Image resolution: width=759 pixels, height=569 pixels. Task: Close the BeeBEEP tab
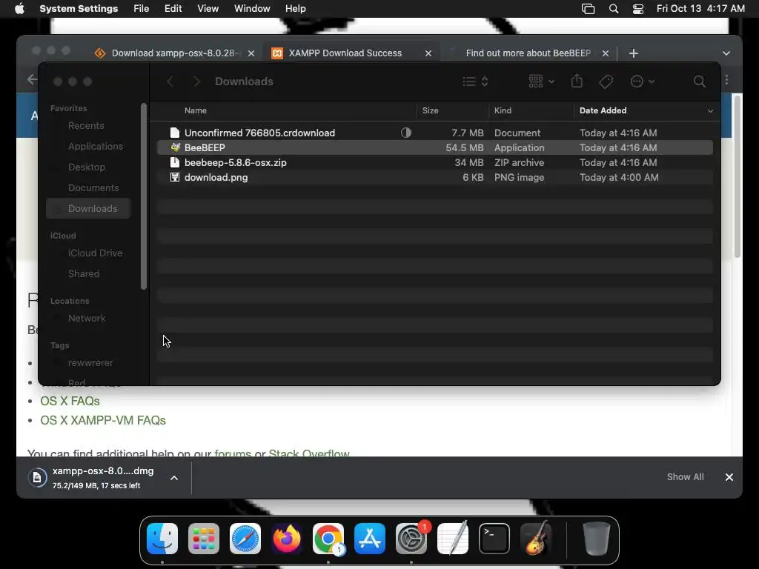pyautogui.click(x=605, y=53)
